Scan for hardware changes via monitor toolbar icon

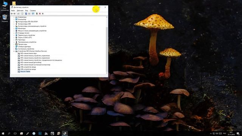pos(33,14)
